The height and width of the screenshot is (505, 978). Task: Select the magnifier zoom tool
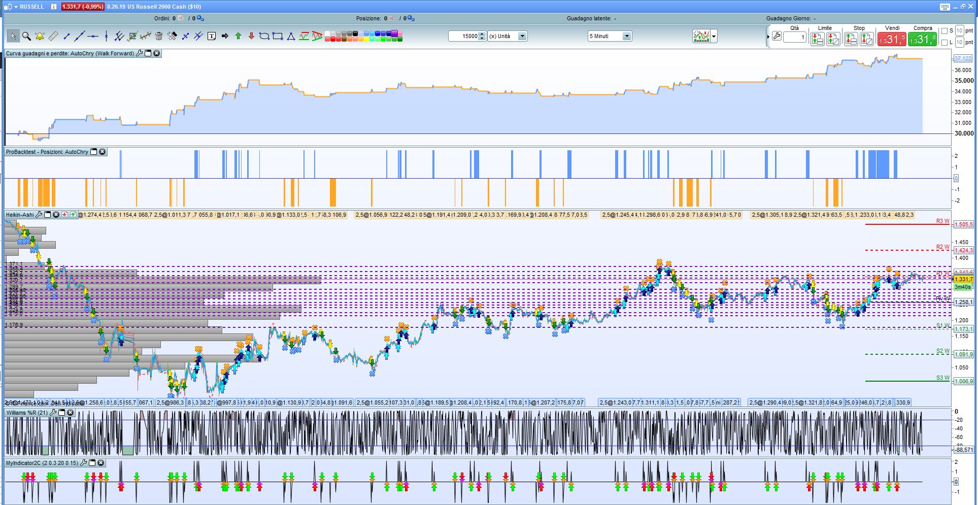tap(26, 36)
